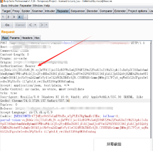153x151 pixels.
Task: Click the Cancel button
Action: [x=20, y=25]
